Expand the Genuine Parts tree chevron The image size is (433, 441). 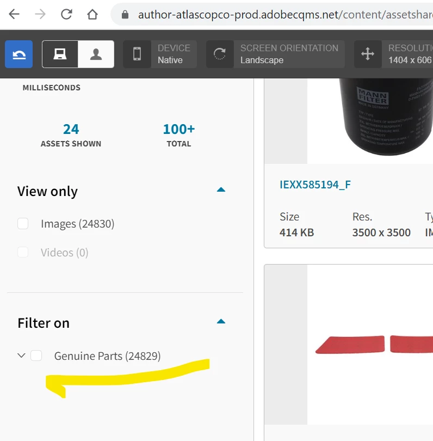tap(21, 356)
